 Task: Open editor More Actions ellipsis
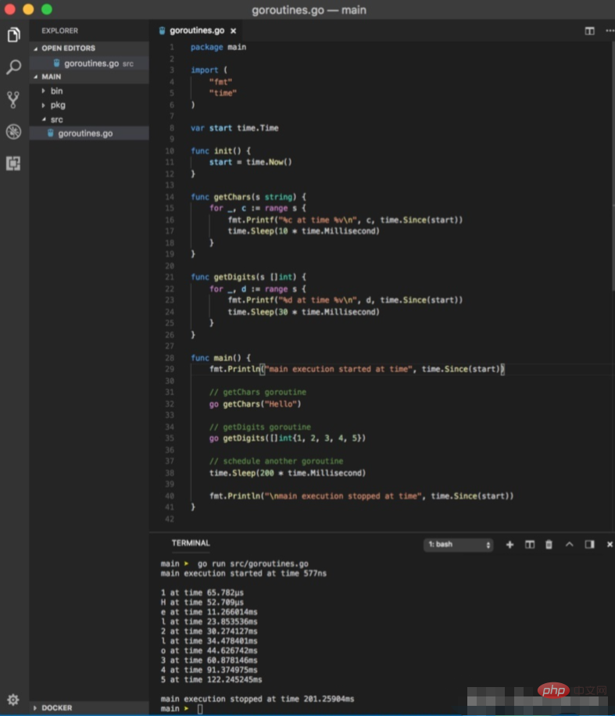[x=609, y=30]
